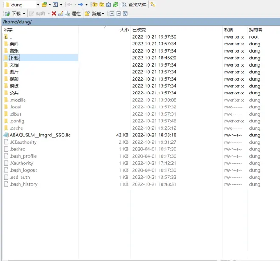This screenshot has height=261, width=280.
Task: Click the 属性 properties button
Action: point(73,14)
